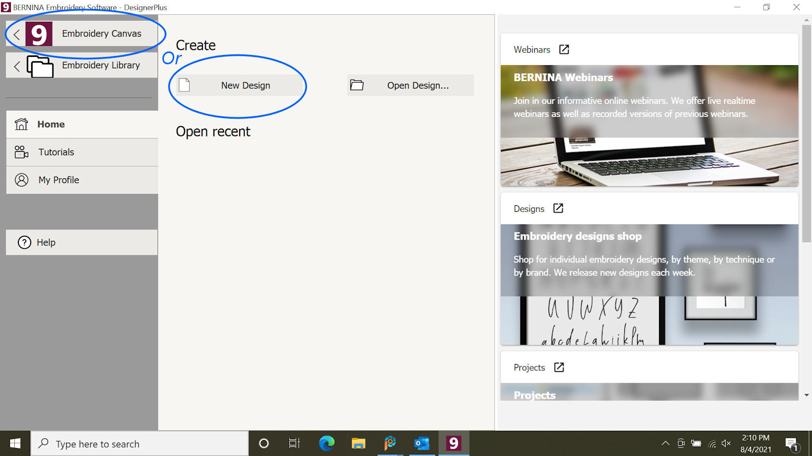Show hidden system tray icons
Screen dimensions: 812x456
665,443
